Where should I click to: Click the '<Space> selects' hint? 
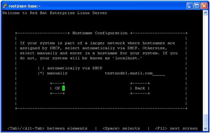coord(121,128)
